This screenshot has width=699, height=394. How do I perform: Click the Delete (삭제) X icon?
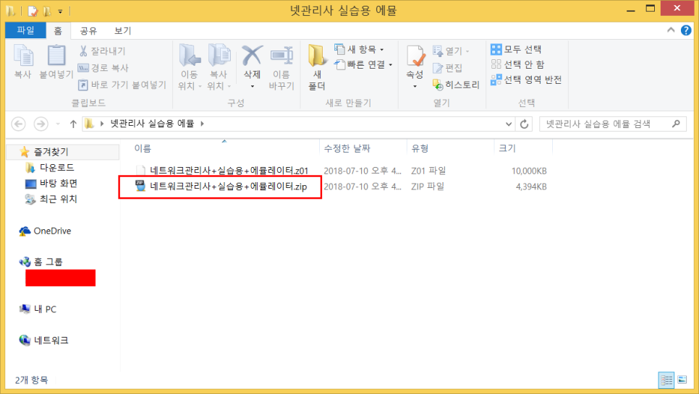pos(252,57)
